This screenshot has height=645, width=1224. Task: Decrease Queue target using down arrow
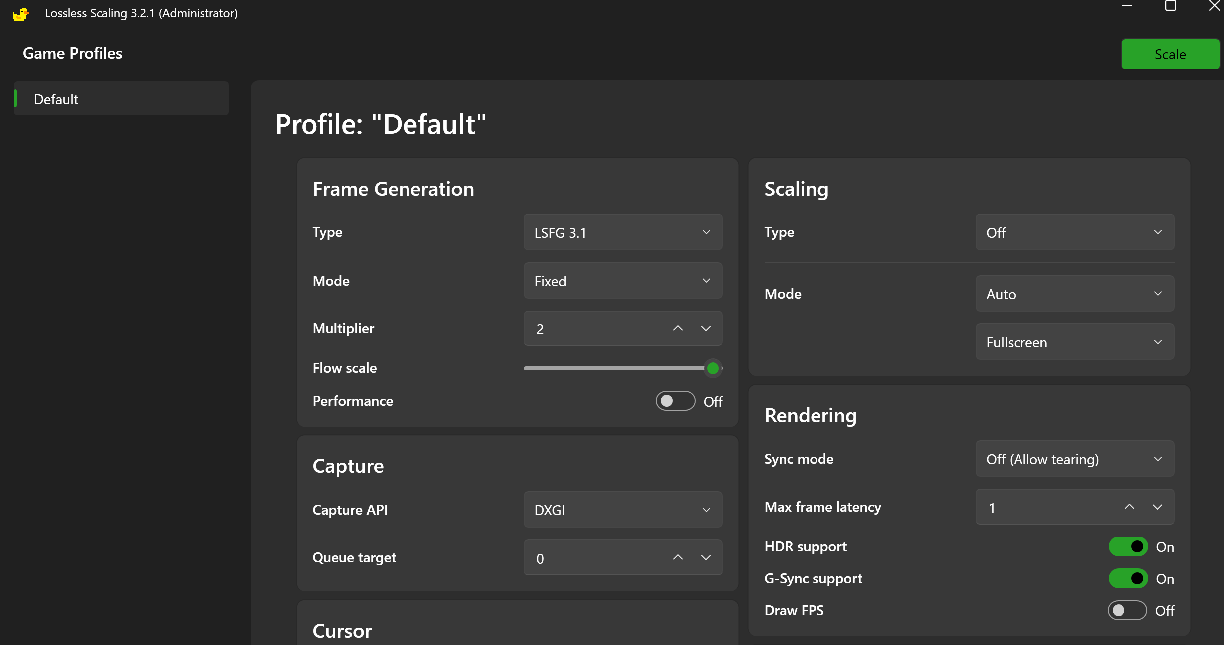(x=706, y=557)
